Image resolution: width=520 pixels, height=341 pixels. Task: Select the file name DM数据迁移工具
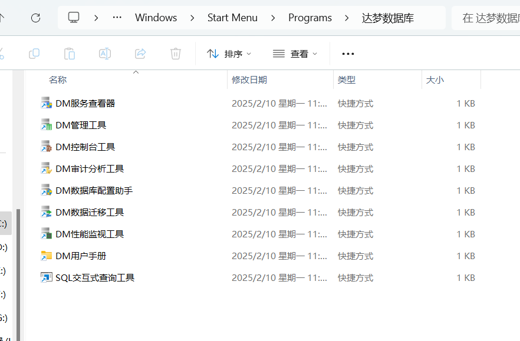point(90,213)
